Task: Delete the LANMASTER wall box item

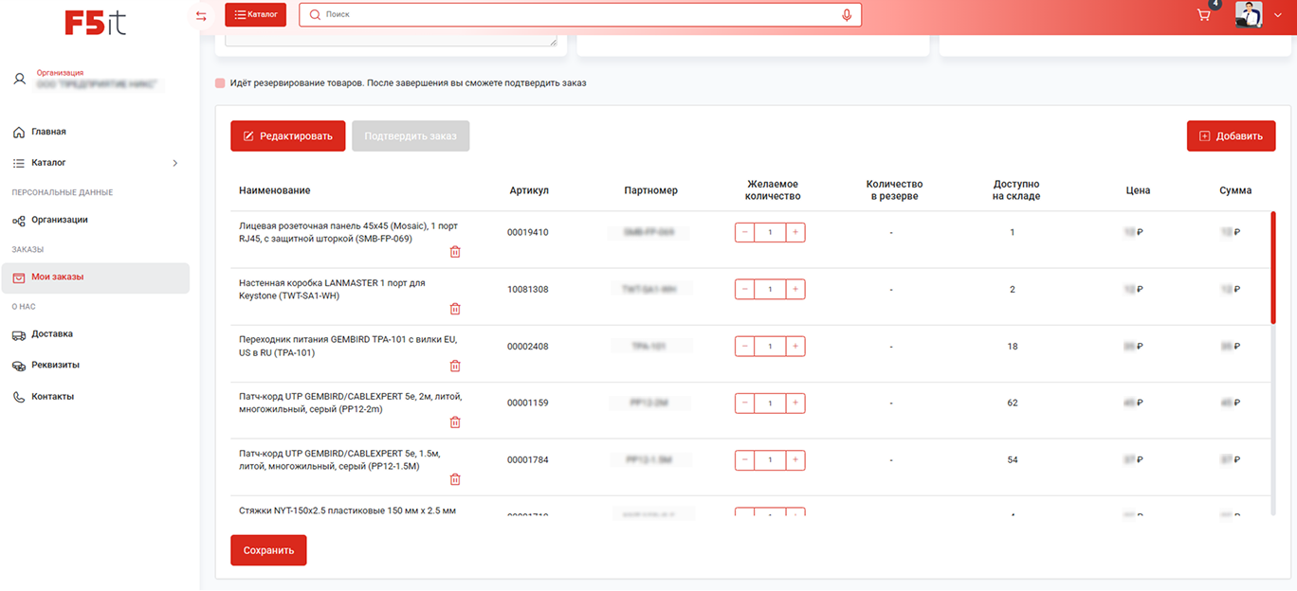Action: point(455,309)
